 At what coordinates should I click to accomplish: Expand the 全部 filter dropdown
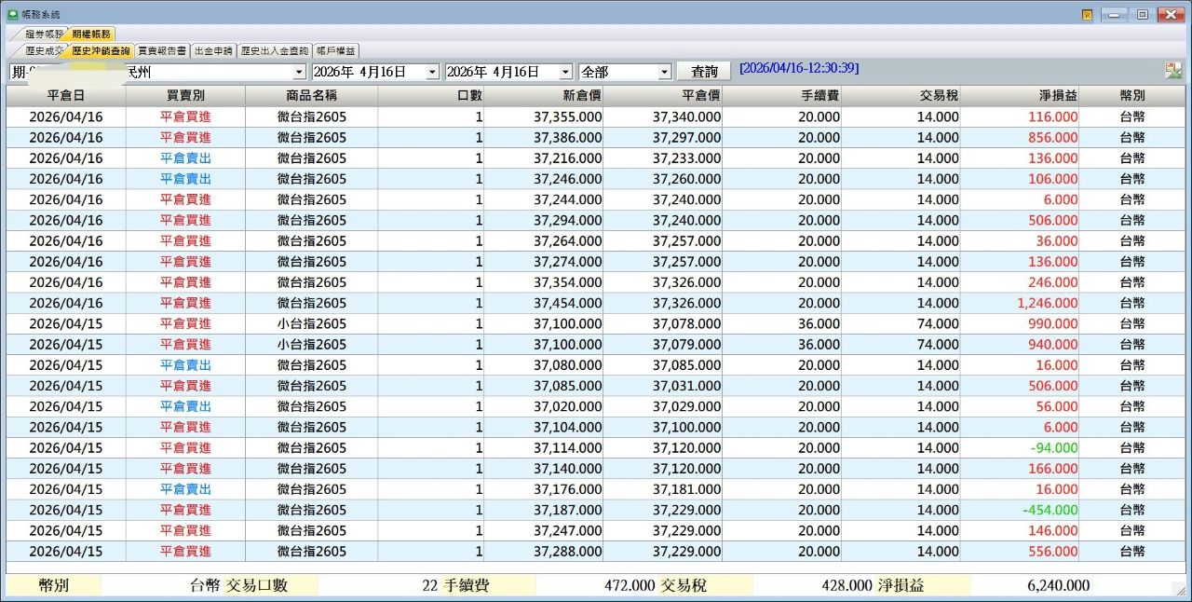click(664, 72)
